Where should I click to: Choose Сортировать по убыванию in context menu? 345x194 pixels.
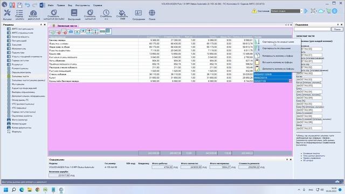coord(278,48)
